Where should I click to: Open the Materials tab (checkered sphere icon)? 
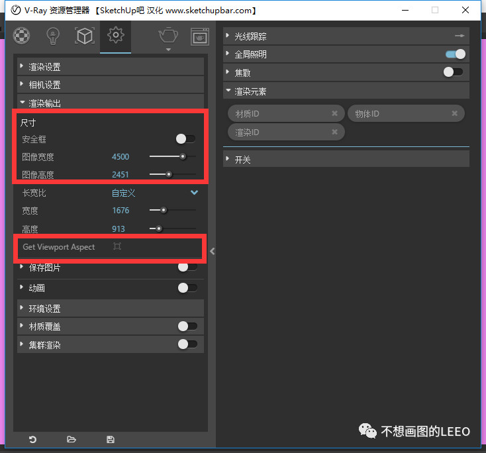21,36
